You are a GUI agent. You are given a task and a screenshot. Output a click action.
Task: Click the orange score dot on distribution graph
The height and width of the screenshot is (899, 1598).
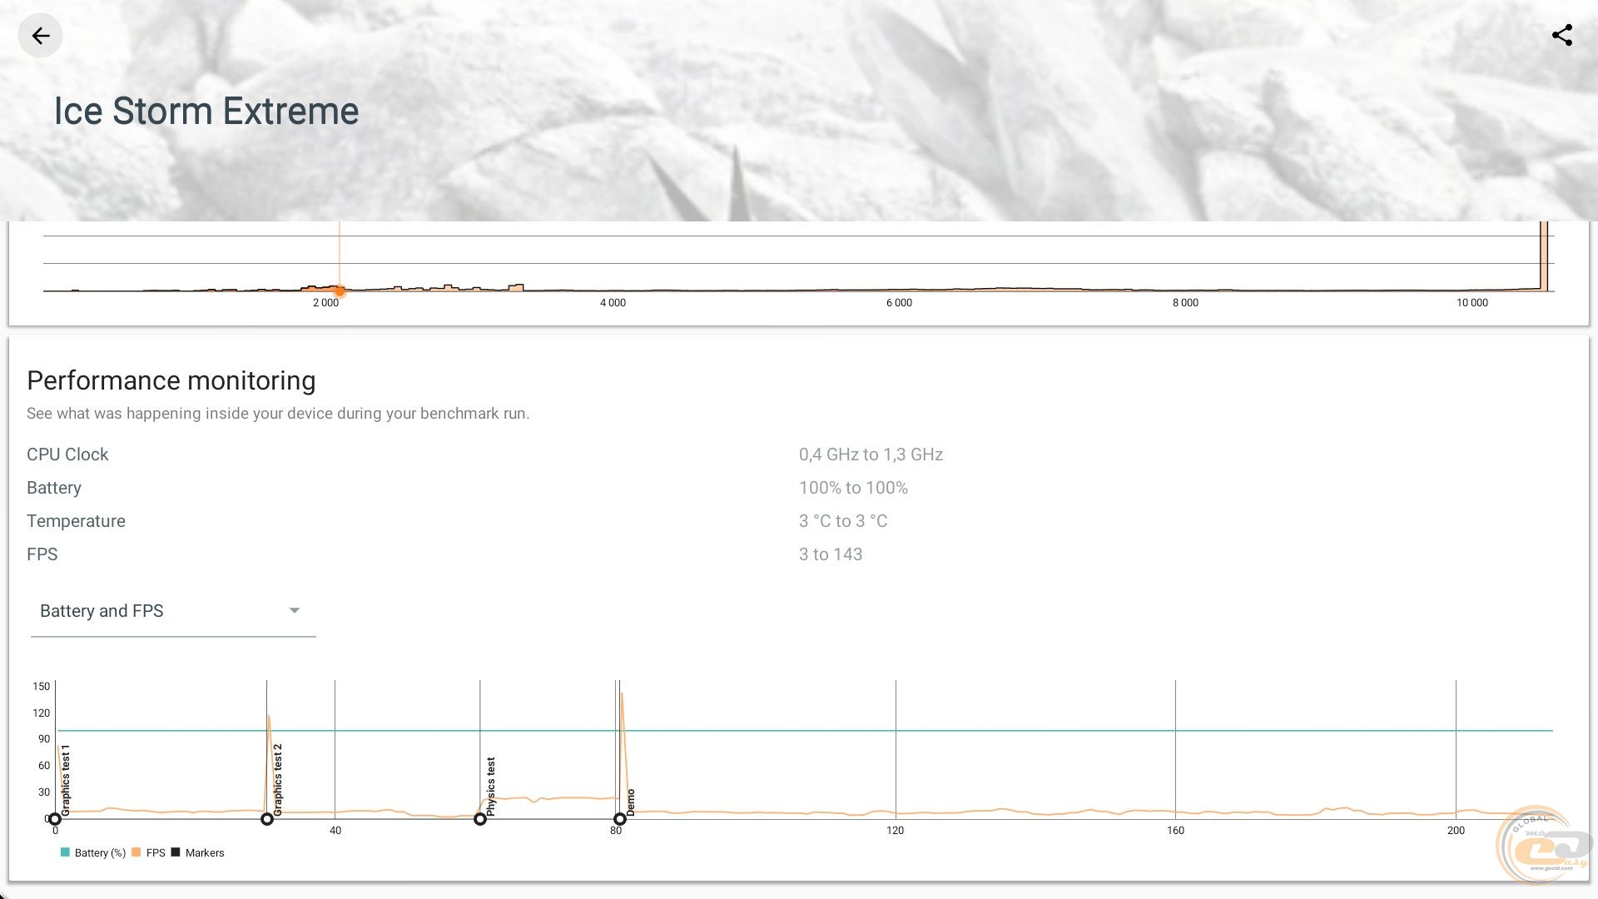pyautogui.click(x=340, y=291)
